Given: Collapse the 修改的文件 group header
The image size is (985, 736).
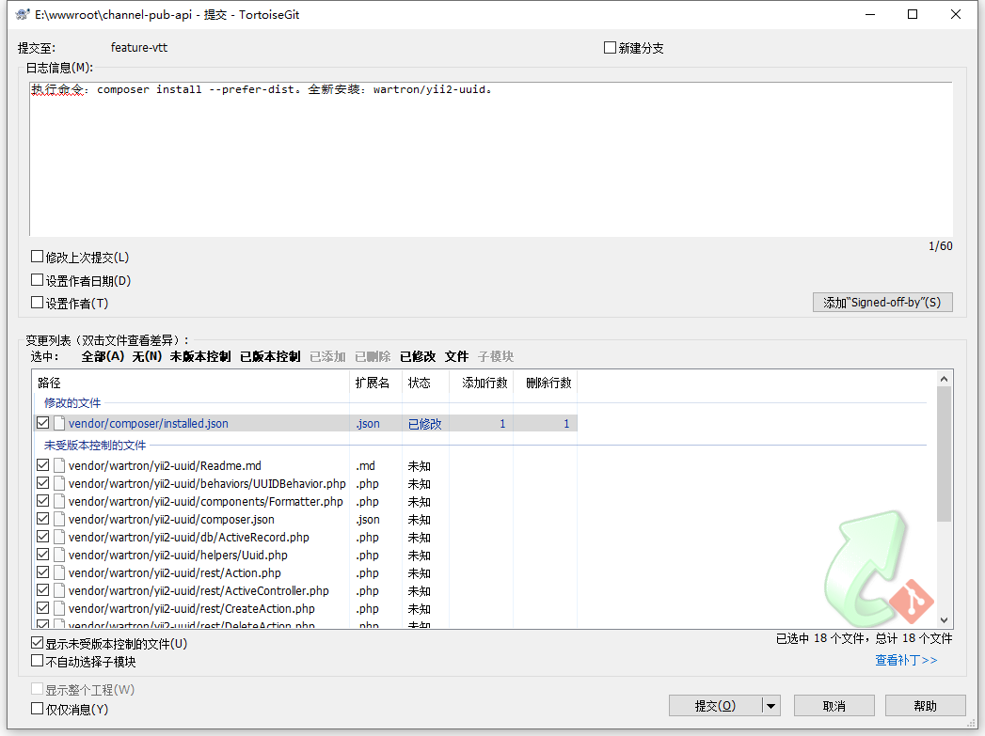Looking at the screenshot, I should tap(72, 403).
